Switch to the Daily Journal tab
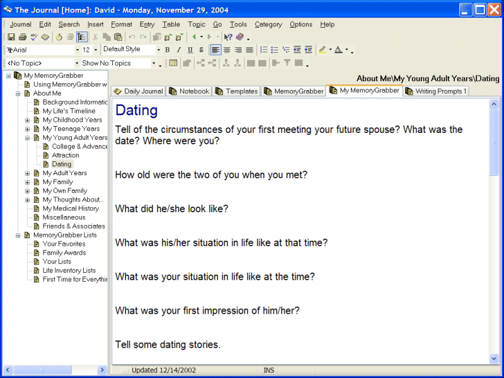The image size is (504, 378). [x=138, y=91]
